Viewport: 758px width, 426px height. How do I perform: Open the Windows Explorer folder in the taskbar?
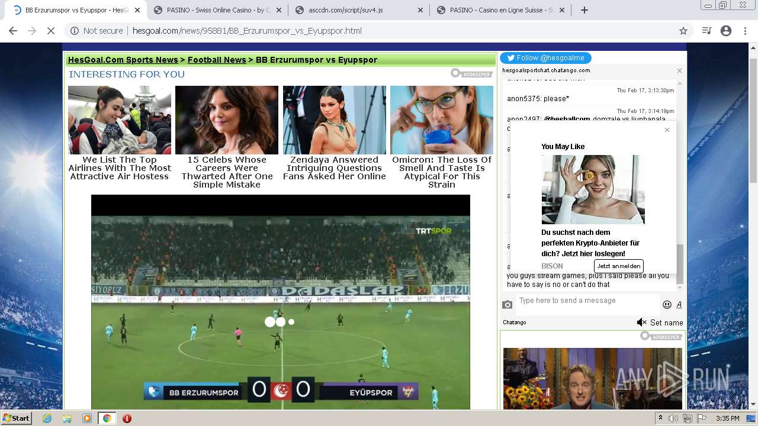pos(67,418)
